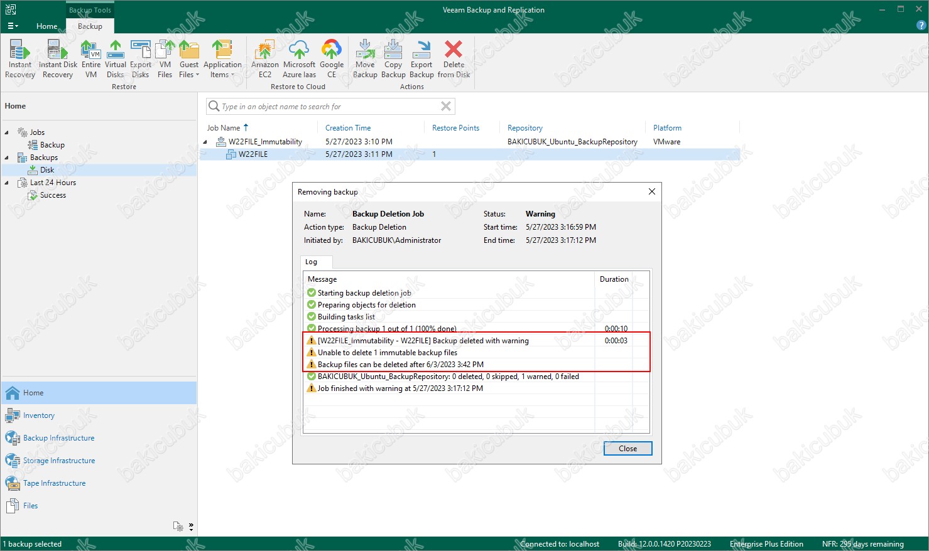Switch to Home ribbon tab
Screen dimensions: 929x551
[47, 26]
